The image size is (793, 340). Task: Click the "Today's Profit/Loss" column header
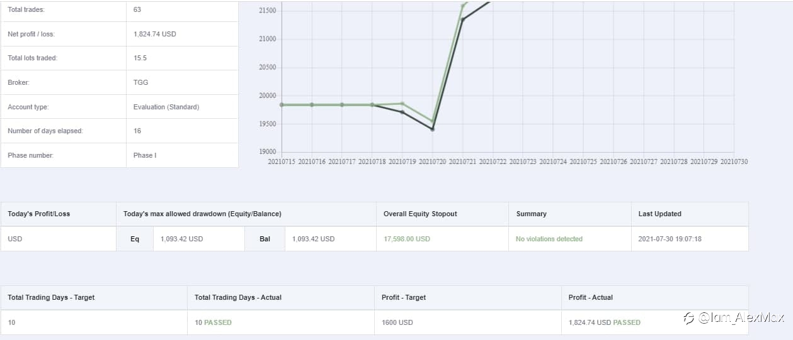(39, 214)
